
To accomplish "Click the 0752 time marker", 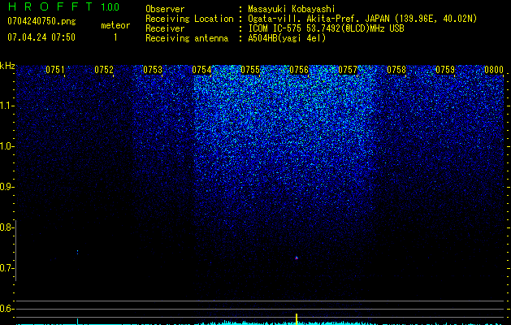I will click(104, 70).
